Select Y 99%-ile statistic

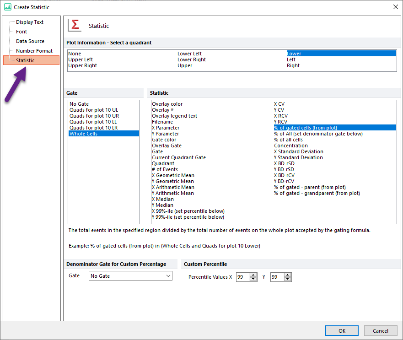click(x=188, y=217)
